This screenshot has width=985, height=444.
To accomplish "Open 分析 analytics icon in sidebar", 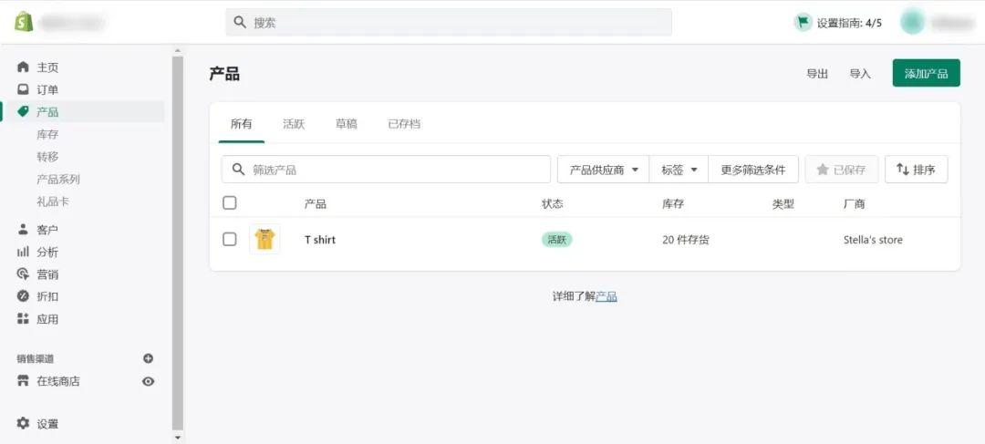I will (24, 252).
